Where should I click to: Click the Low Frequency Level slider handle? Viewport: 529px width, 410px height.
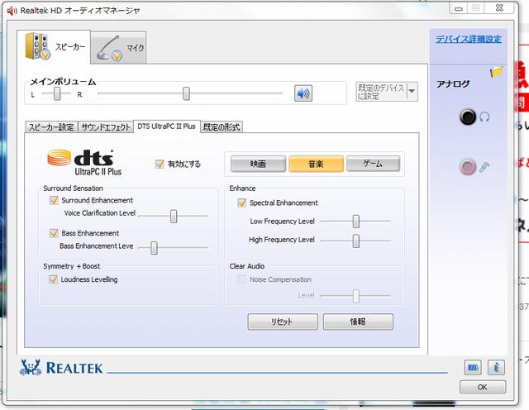[356, 222]
